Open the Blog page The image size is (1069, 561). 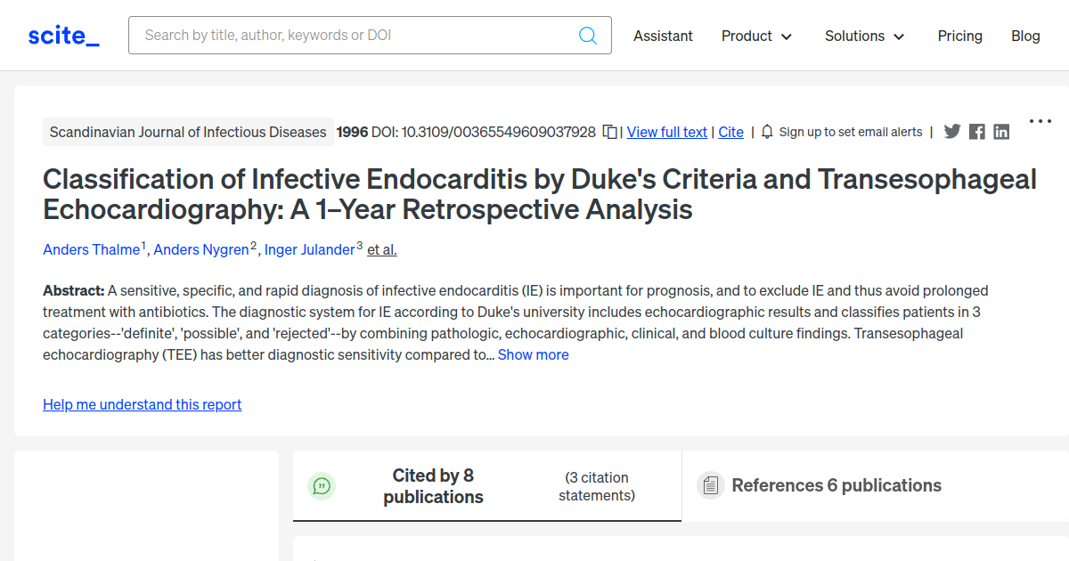1025,36
